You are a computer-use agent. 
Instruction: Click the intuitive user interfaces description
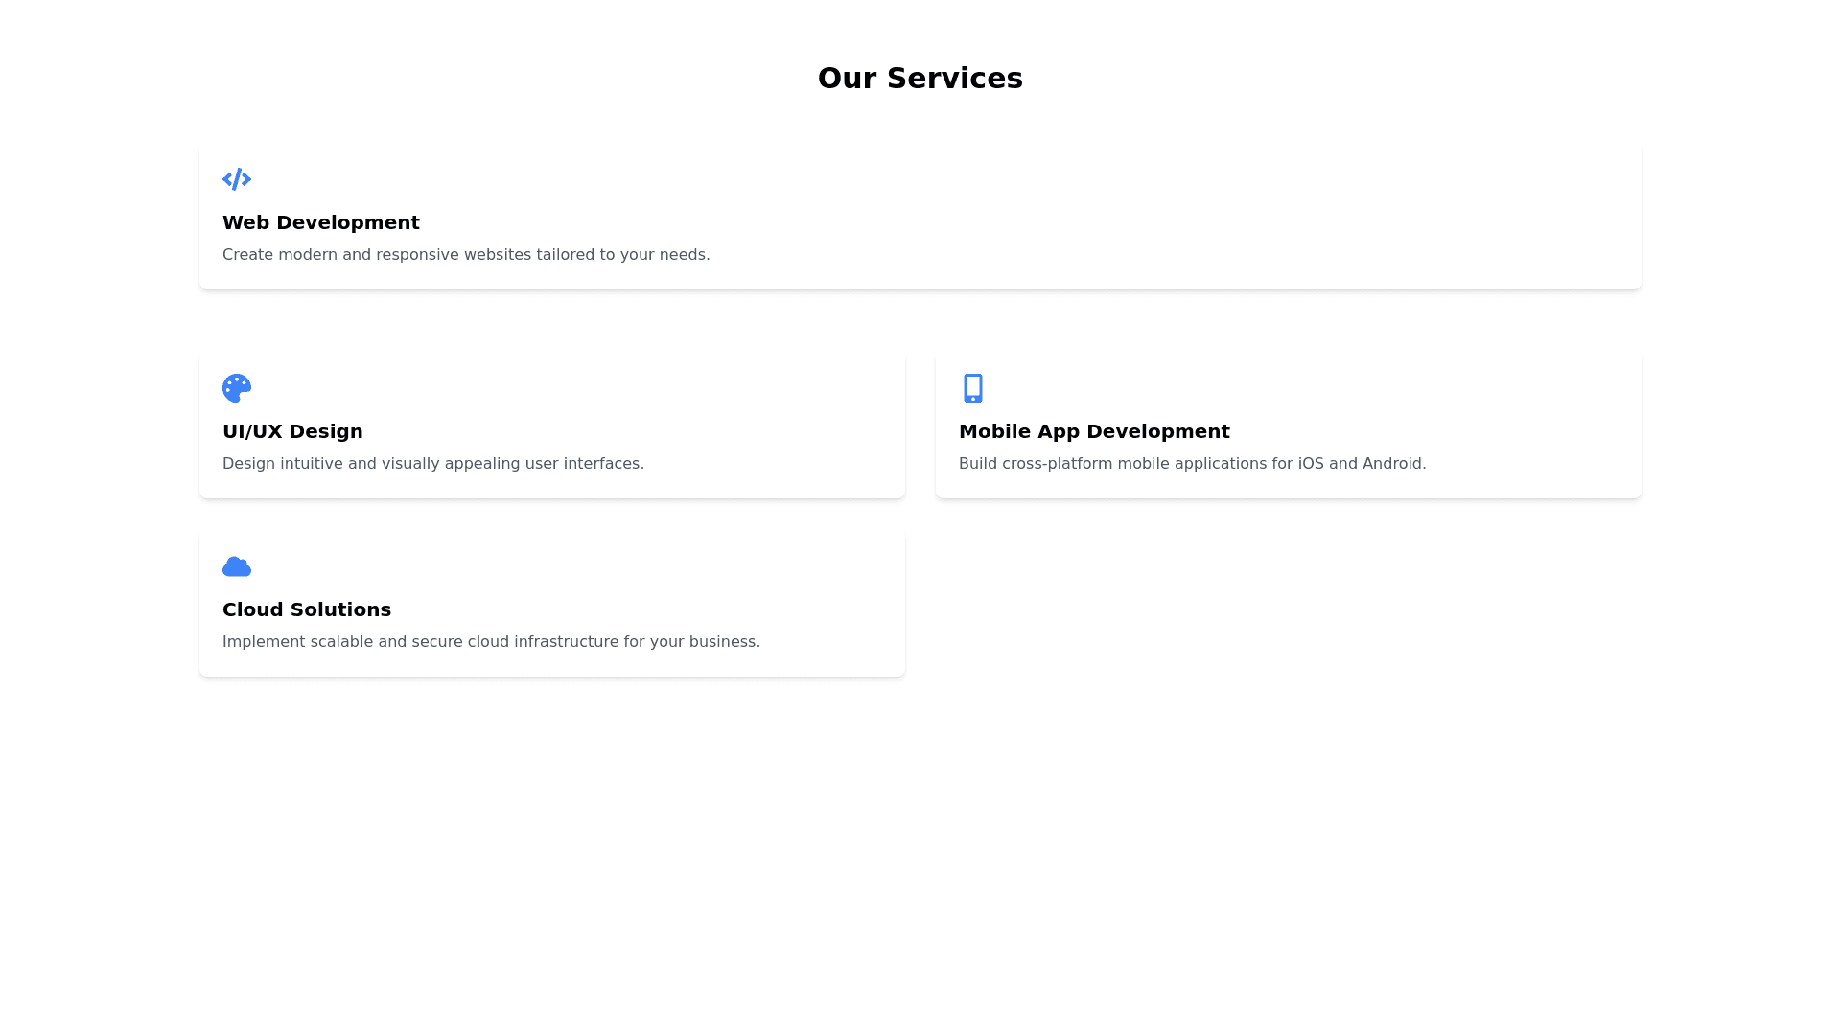click(432, 464)
